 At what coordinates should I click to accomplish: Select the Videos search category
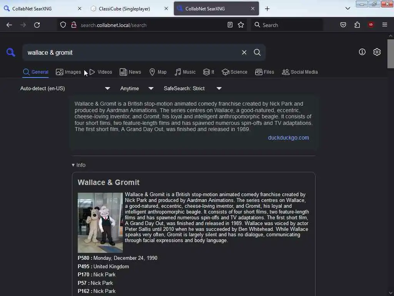click(x=101, y=72)
